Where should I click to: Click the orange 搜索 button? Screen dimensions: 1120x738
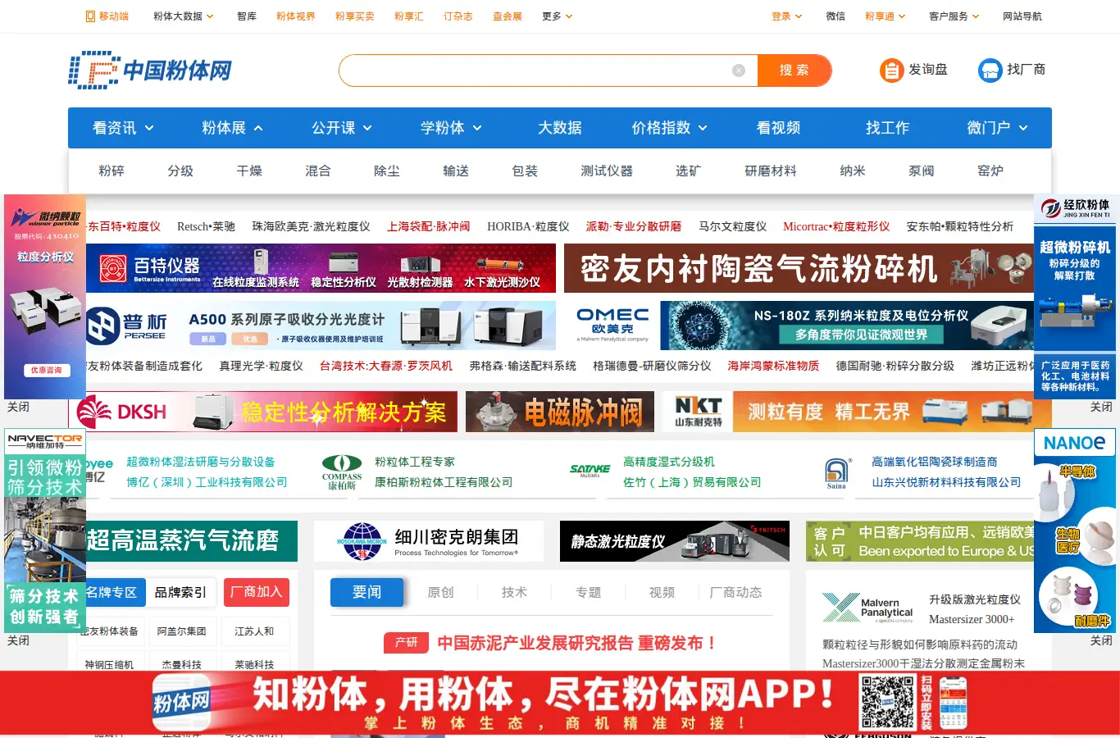[794, 71]
